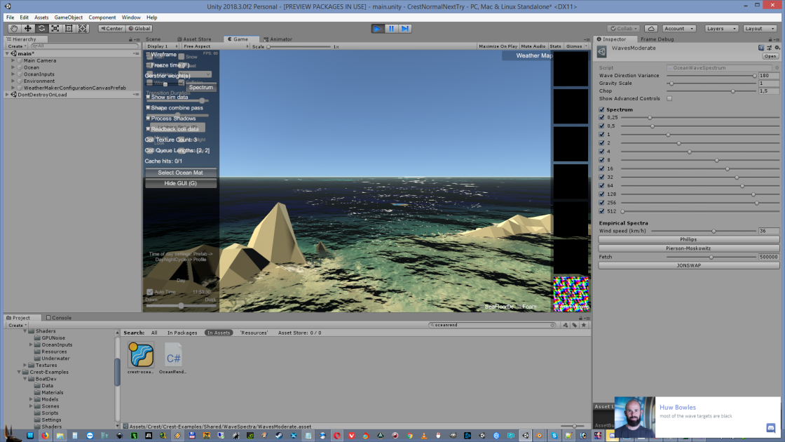Select the GPUNoise folder icon

pos(37,337)
